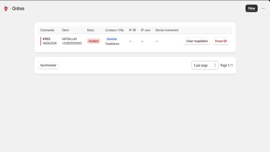
Task: Click Créer l'expédition for order #1003
Action: (x=197, y=41)
